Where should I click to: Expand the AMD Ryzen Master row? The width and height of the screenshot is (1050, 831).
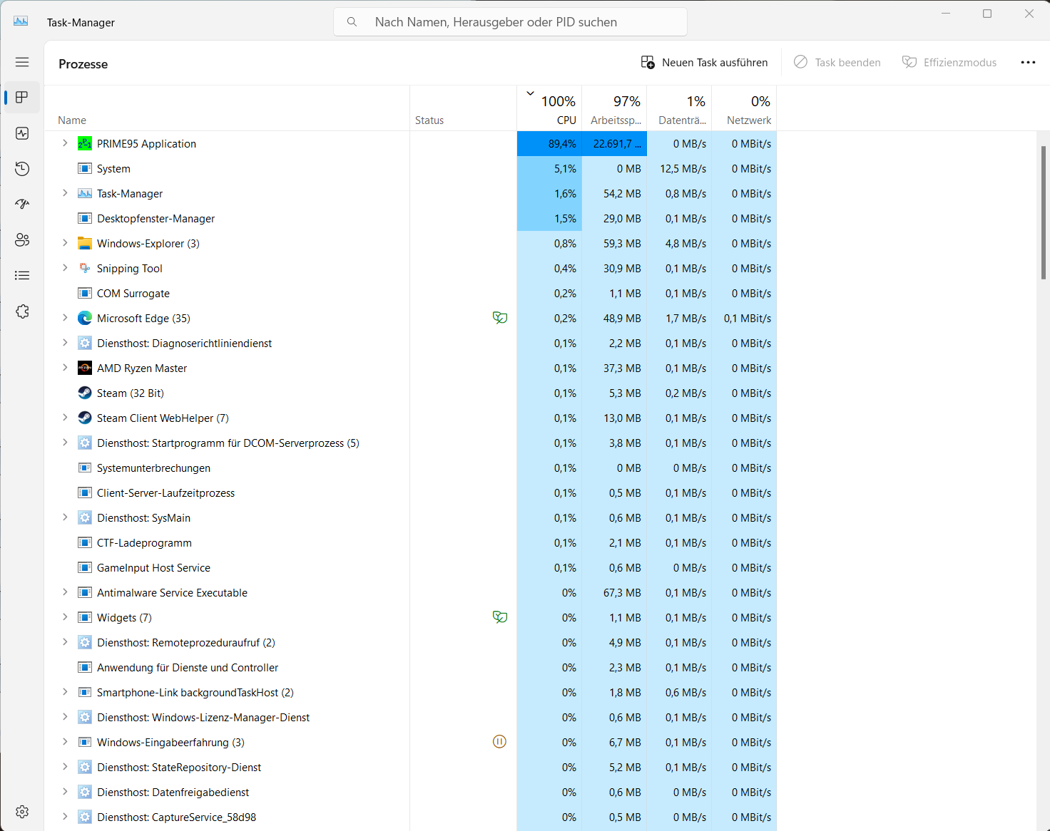[65, 368]
